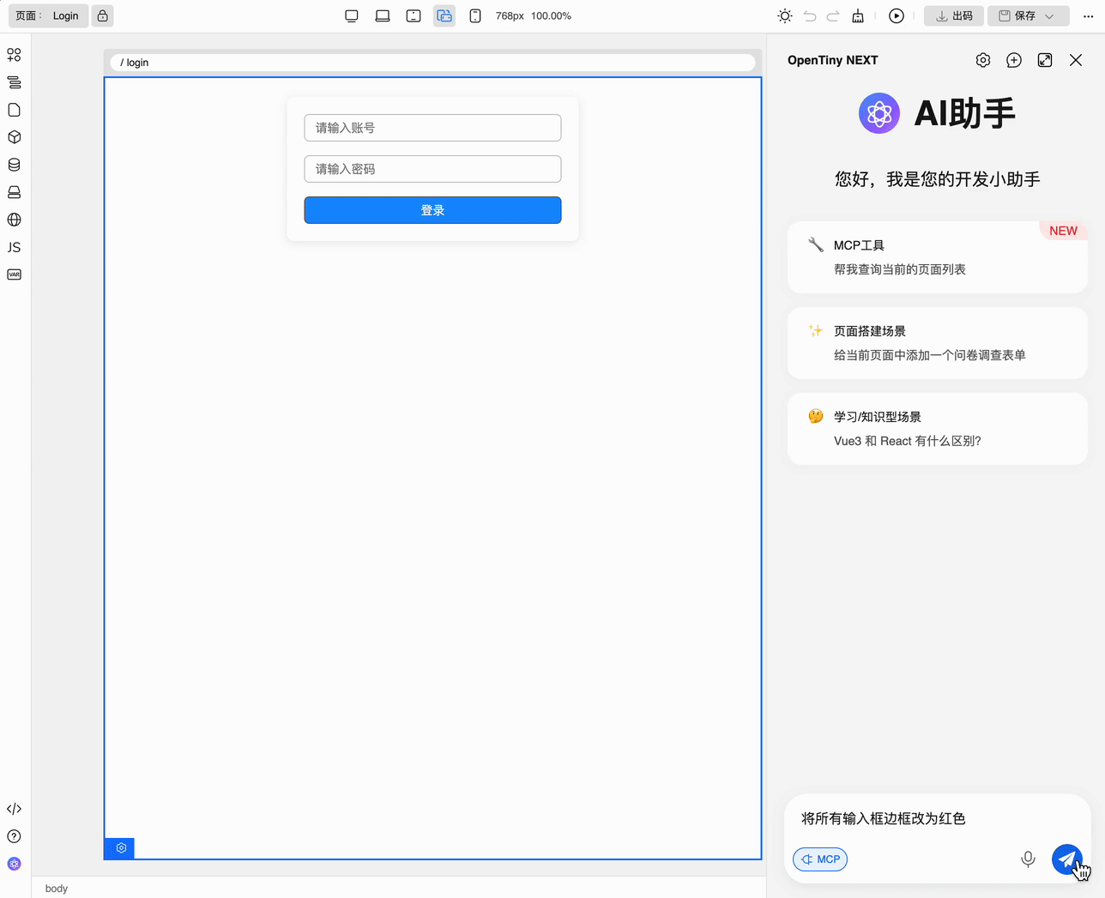
Task: Open the more options ellipsis menu
Action: click(1087, 15)
